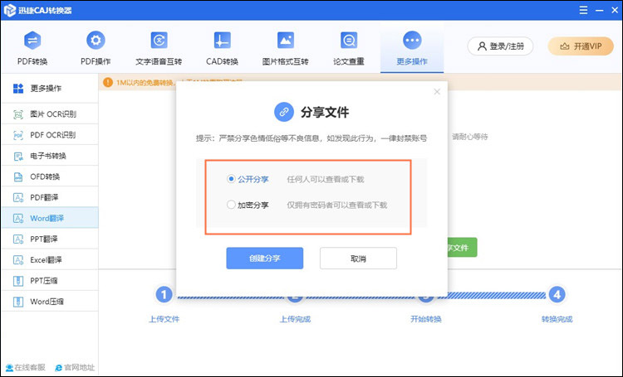
Task: Select the 文字语音互转 icon
Action: (159, 41)
